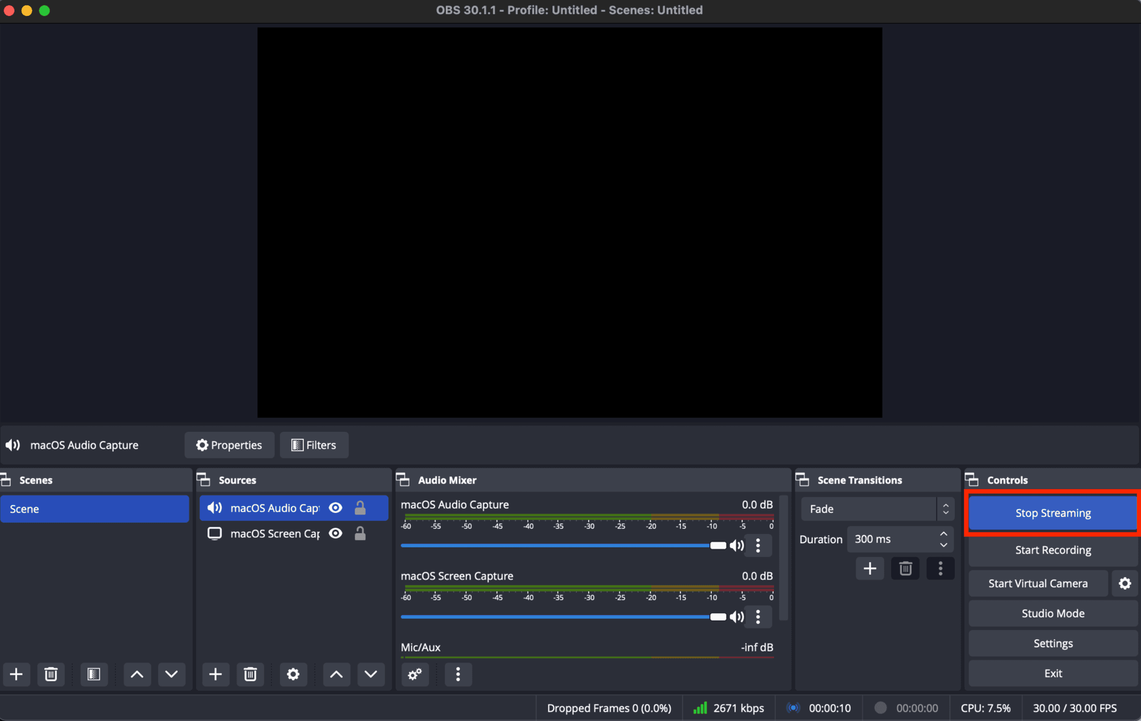Click Start Recording button

(1053, 550)
